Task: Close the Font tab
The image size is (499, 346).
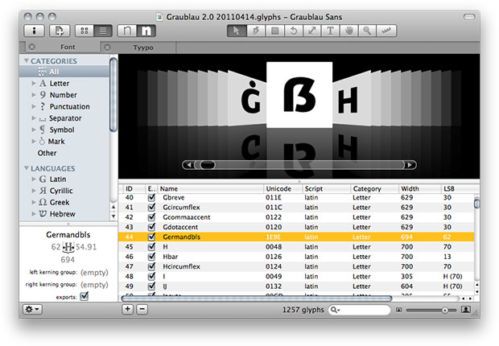Action: tap(32, 47)
